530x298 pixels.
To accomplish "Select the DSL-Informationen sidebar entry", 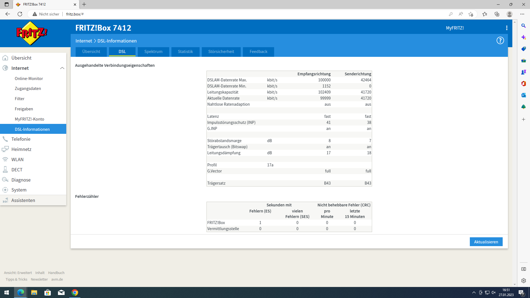I will [32, 129].
